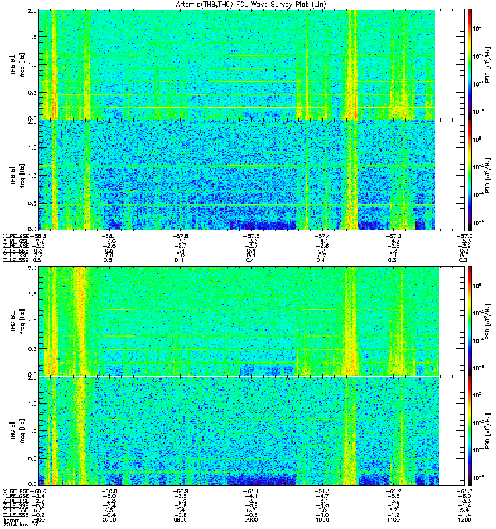Click the X_RE_GSE value "-57.0"
Image resolution: width=496 pixels, height=529 pixels.
pyautogui.click(x=464, y=236)
